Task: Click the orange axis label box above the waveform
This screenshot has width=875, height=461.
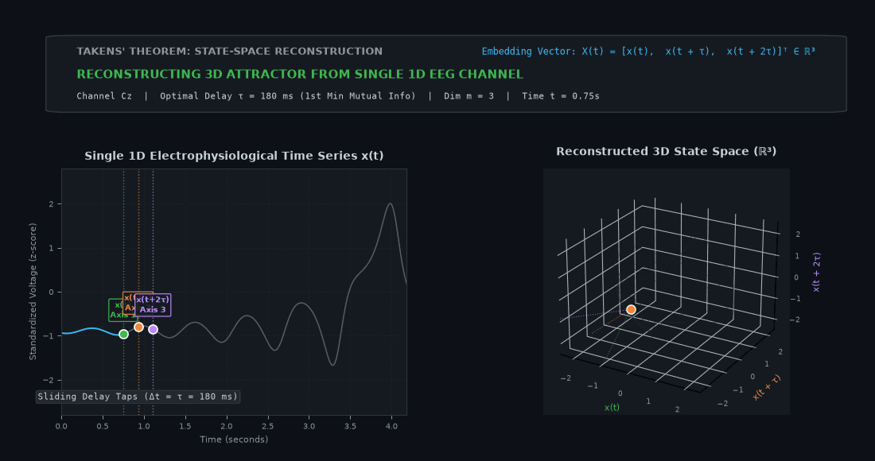Action: pos(129,303)
